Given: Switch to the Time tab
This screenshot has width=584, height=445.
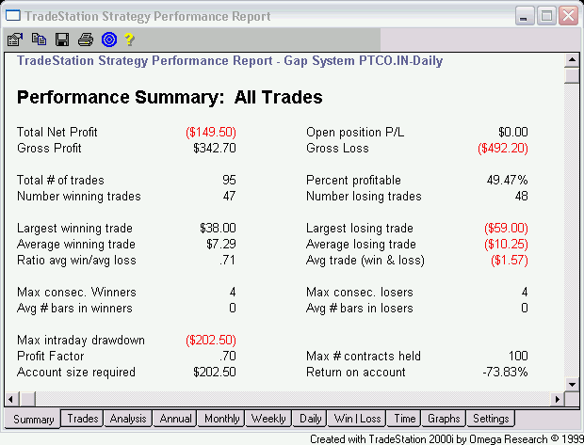Looking at the screenshot, I should (x=404, y=419).
